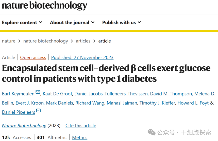This screenshot has height=141, width=218.
Task: Open the nature biotechnology breadcrumb
Action: [46, 41]
